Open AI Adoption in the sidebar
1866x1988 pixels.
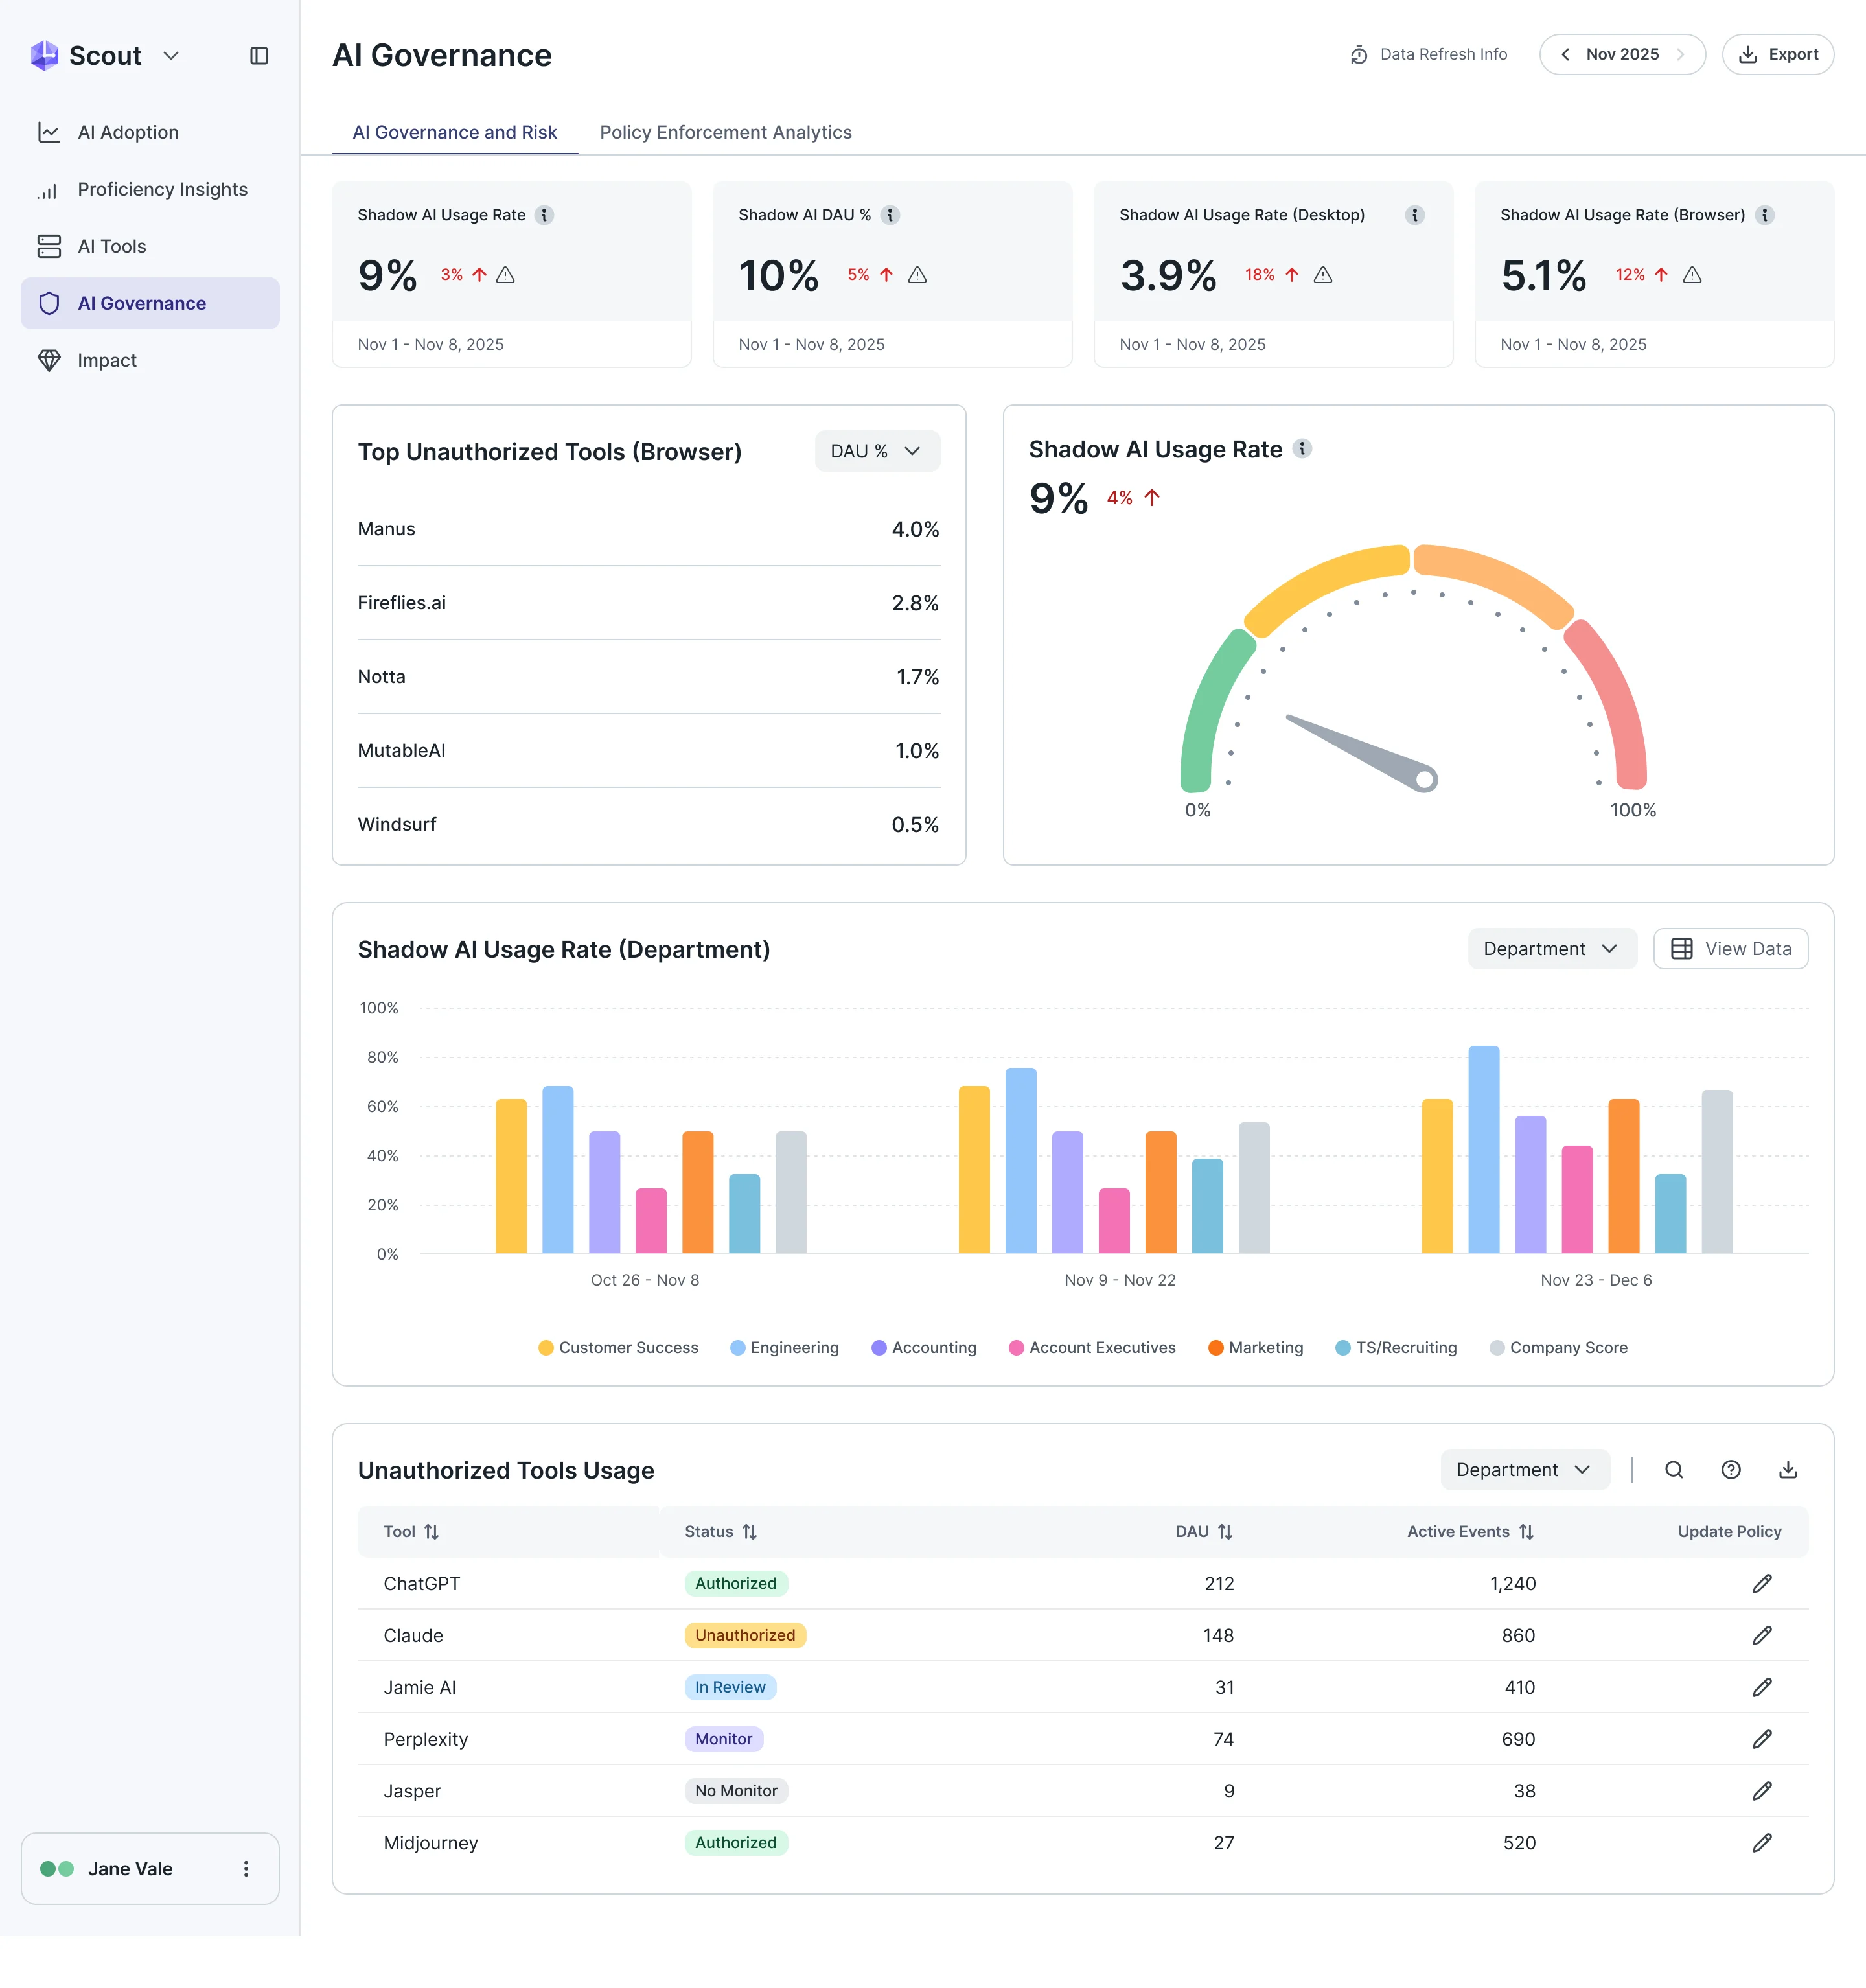[150, 132]
